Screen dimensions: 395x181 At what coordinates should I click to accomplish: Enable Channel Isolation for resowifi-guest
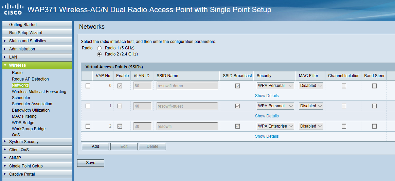[x=344, y=106]
